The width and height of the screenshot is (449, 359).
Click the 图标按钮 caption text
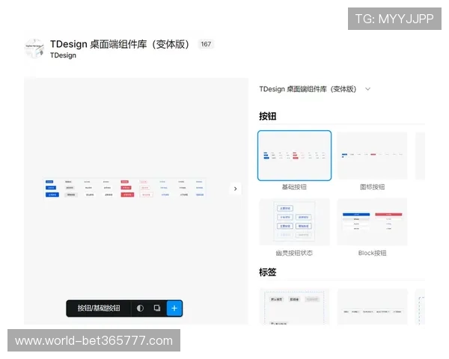(x=372, y=187)
